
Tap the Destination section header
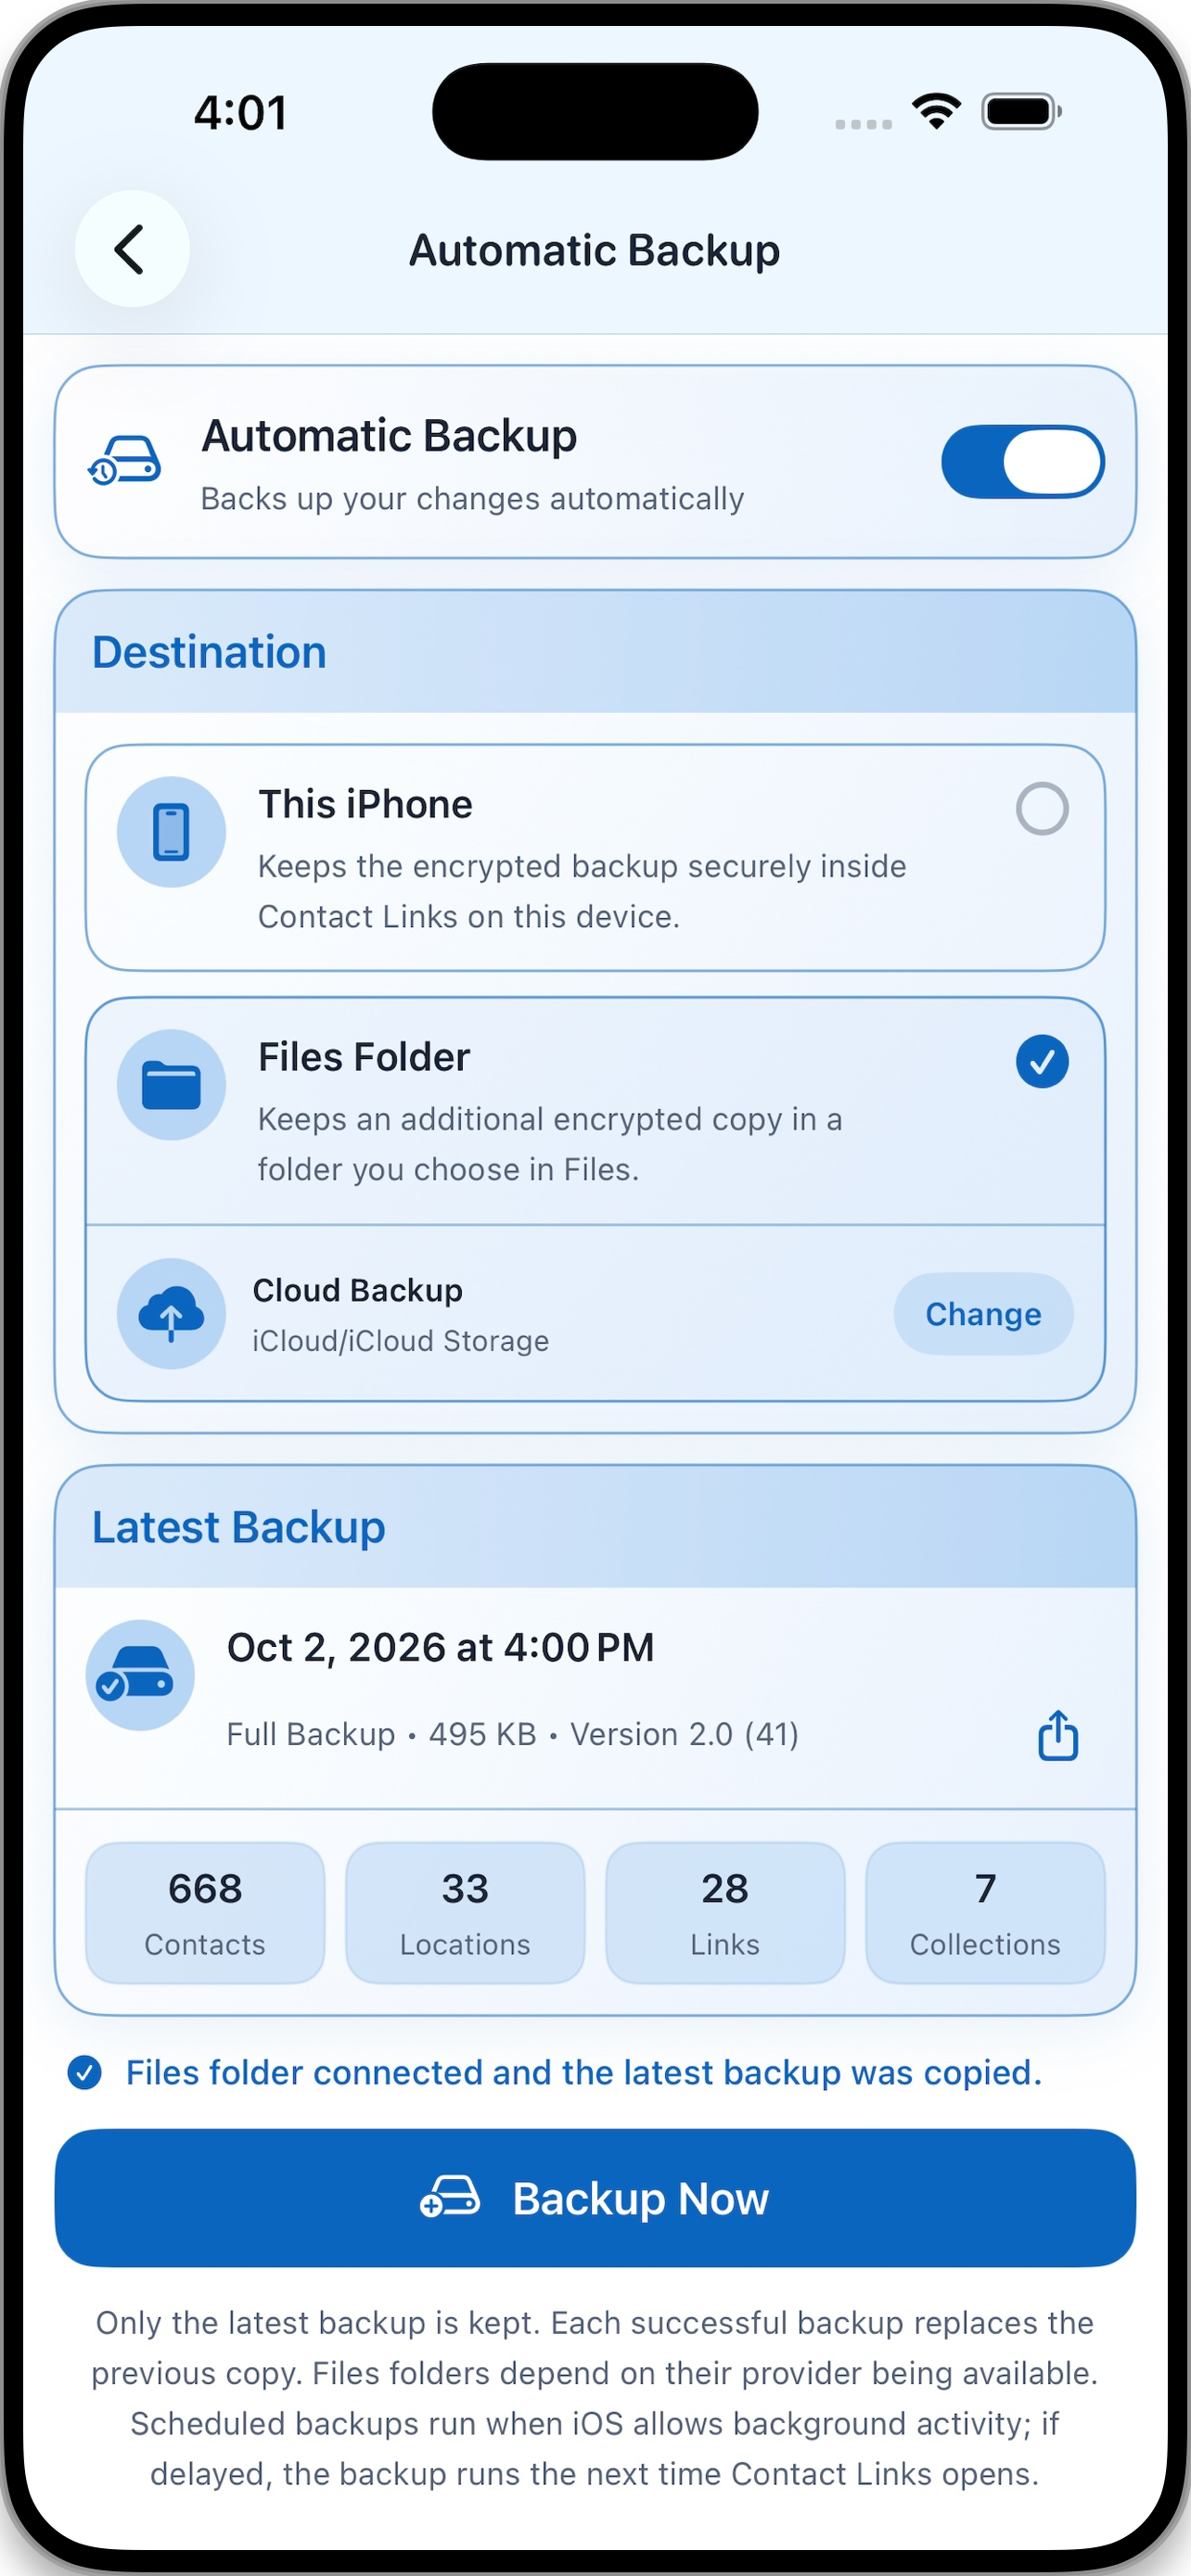pyautogui.click(x=595, y=652)
